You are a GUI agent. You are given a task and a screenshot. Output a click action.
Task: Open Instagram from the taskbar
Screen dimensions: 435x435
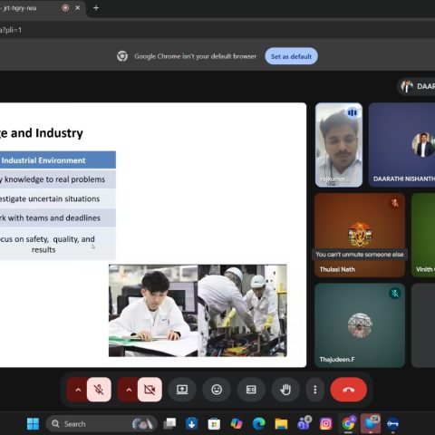point(326,424)
